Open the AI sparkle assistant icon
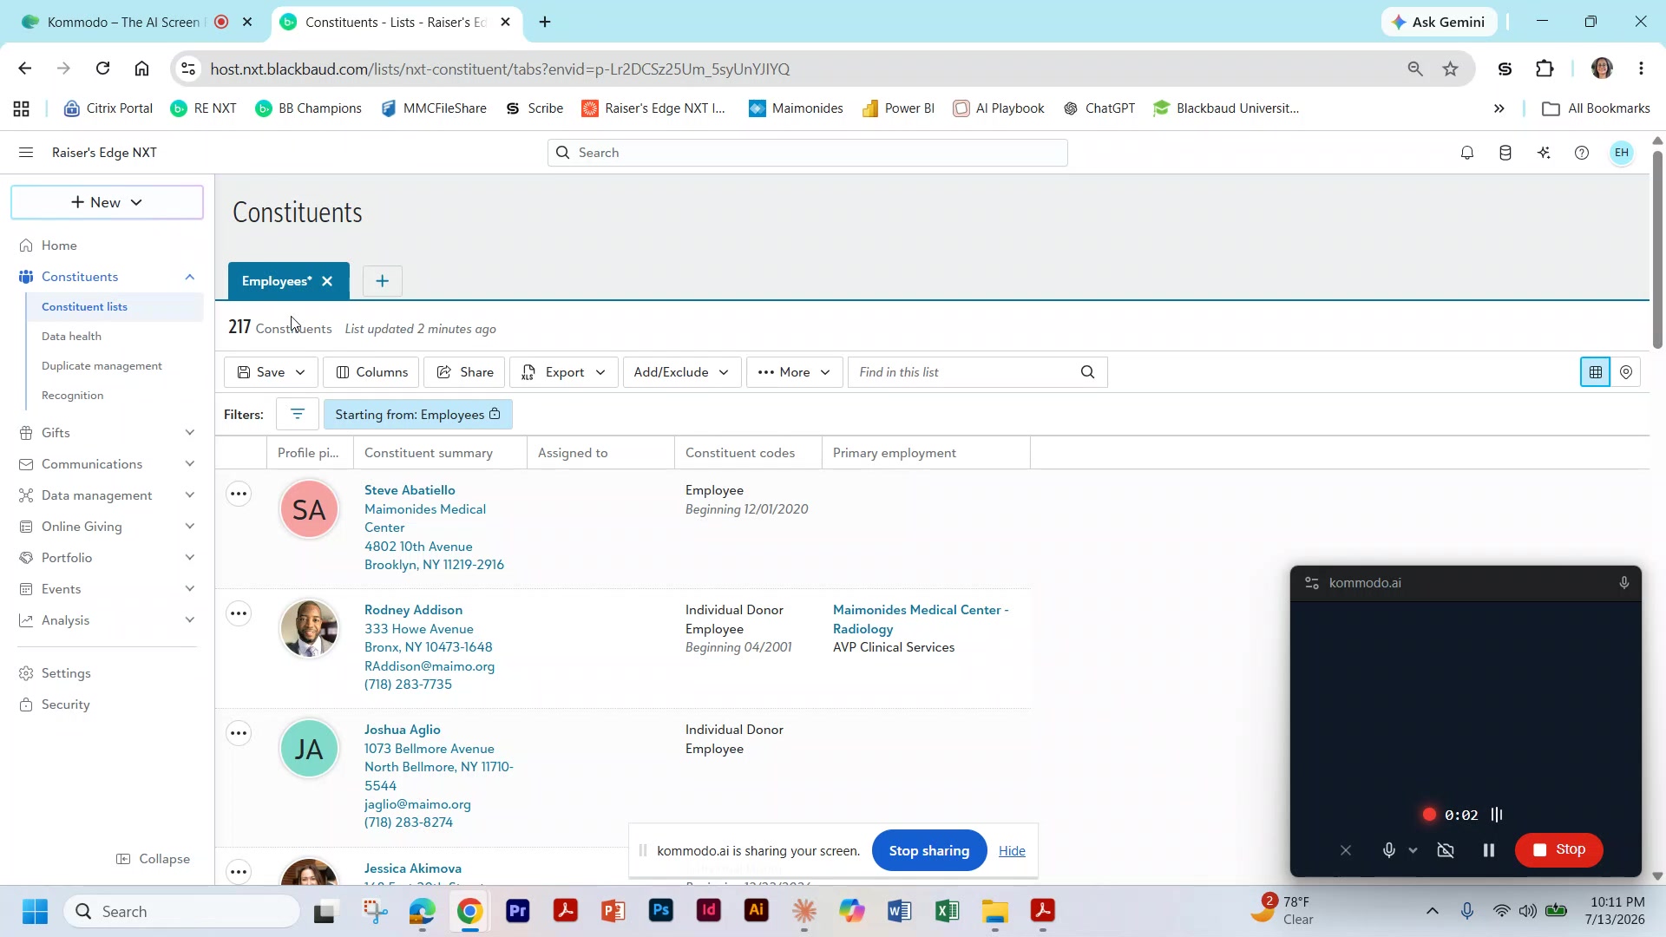 pyautogui.click(x=1544, y=153)
